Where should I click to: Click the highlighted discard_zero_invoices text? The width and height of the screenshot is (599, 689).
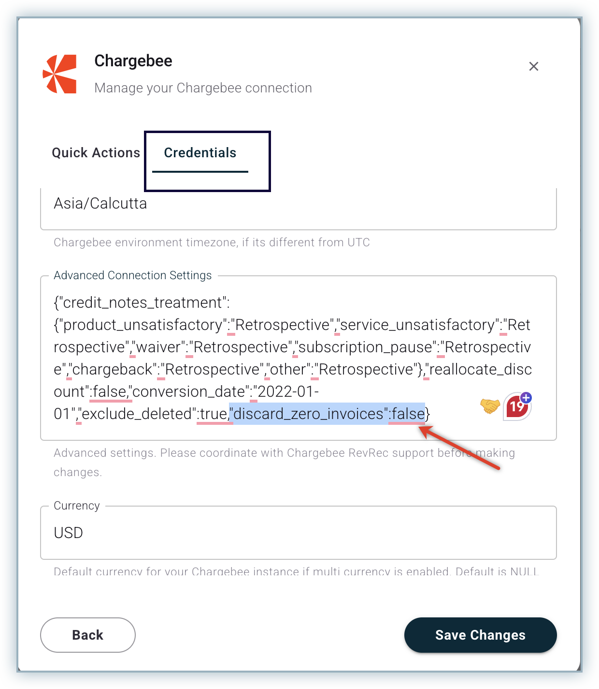(327, 414)
